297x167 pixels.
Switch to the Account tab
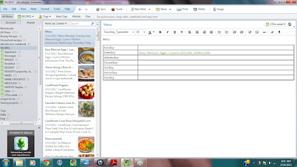pos(10,23)
